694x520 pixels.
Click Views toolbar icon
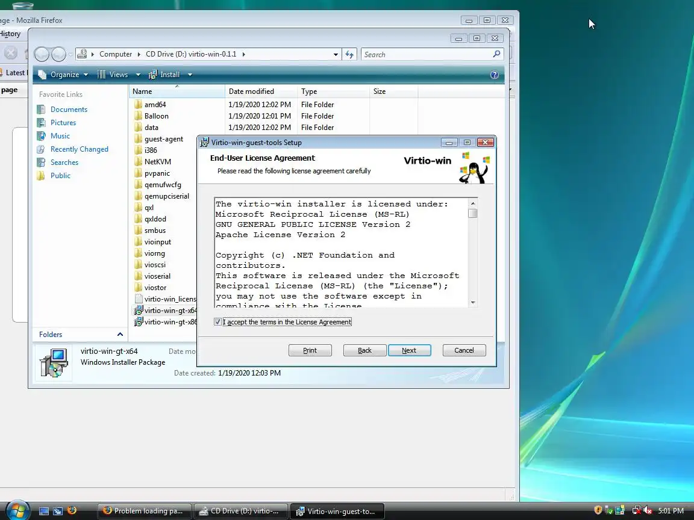(101, 75)
